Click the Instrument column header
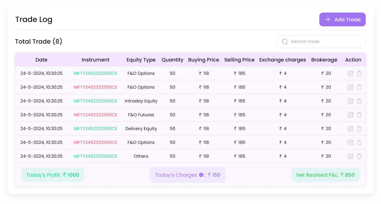The image size is (381, 204). (95, 60)
